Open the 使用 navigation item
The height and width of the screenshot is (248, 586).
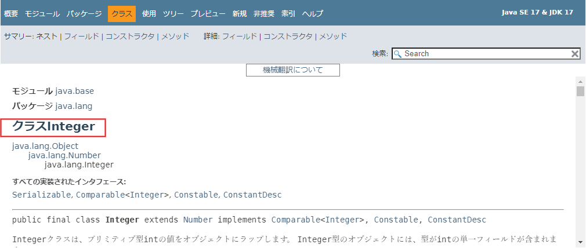pos(149,14)
